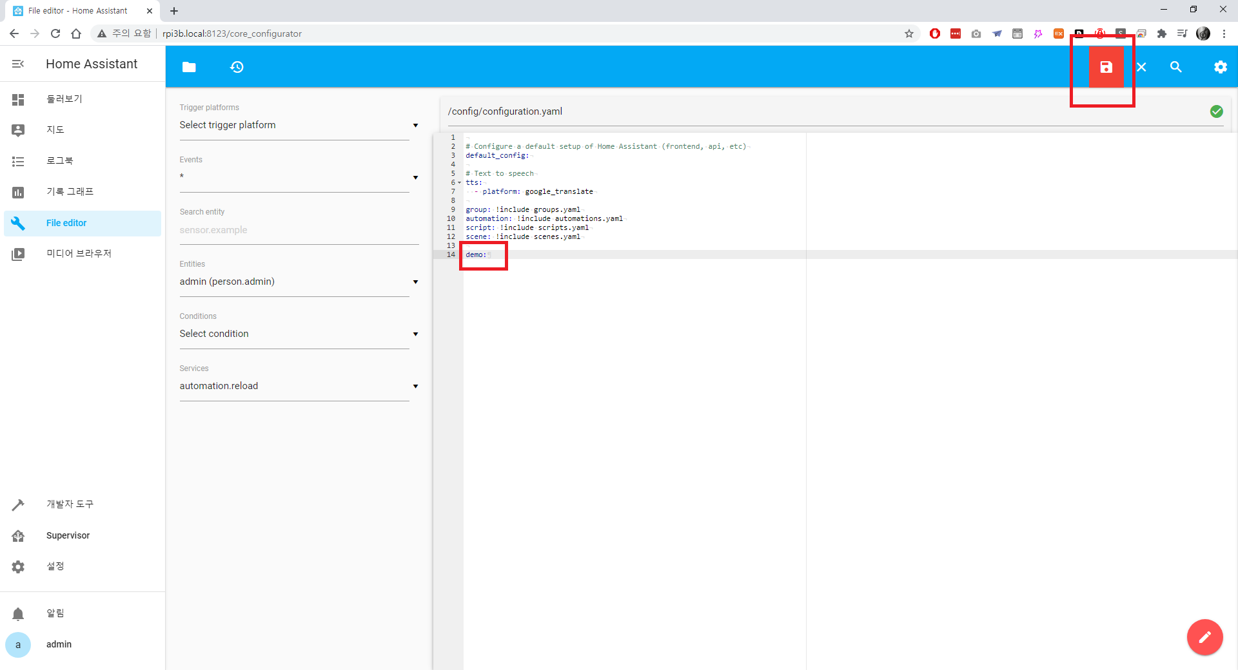Close the current file with X icon

coord(1141,67)
